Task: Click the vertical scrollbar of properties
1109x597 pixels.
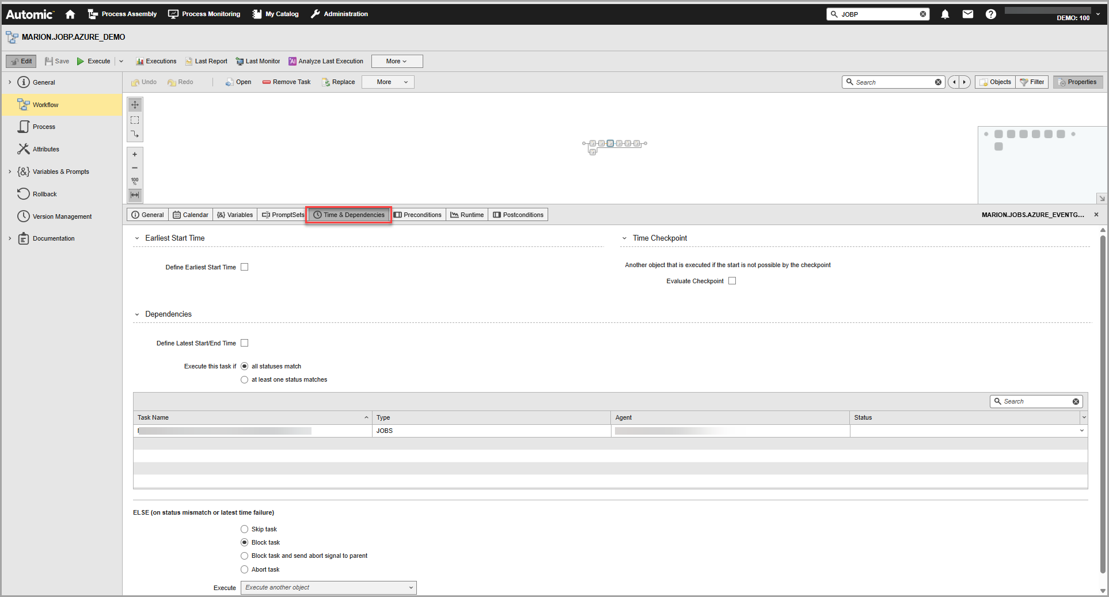Action: pyautogui.click(x=1103, y=403)
